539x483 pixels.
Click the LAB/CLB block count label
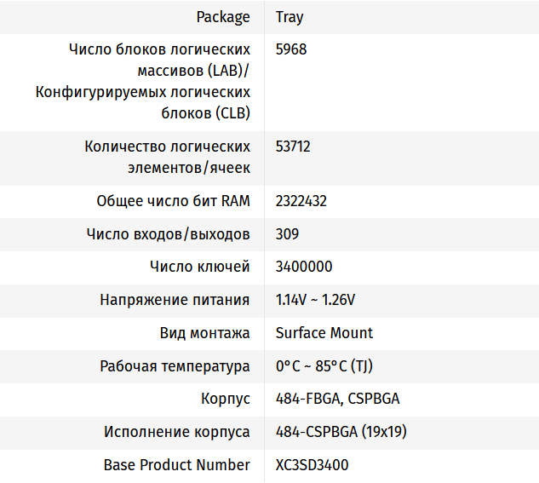[143, 81]
